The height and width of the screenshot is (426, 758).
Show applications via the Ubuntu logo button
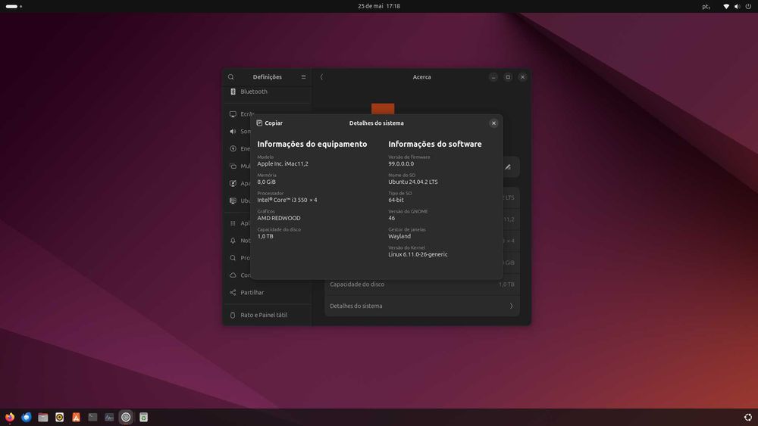click(x=748, y=418)
